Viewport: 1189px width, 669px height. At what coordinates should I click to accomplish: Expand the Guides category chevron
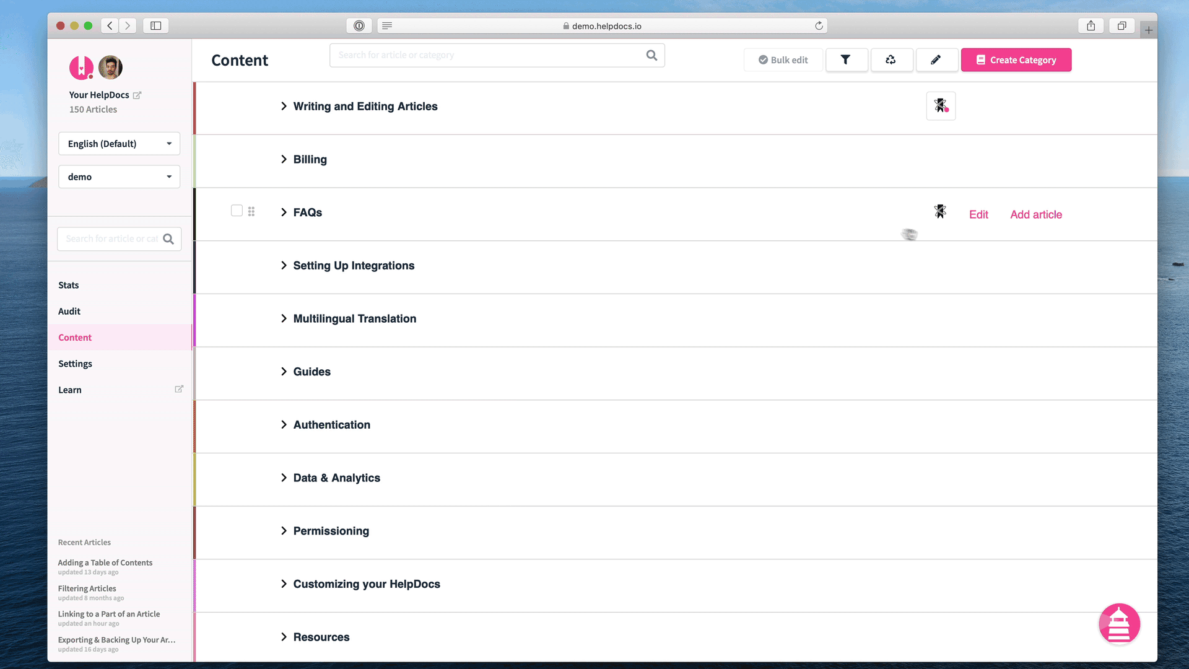pyautogui.click(x=284, y=372)
